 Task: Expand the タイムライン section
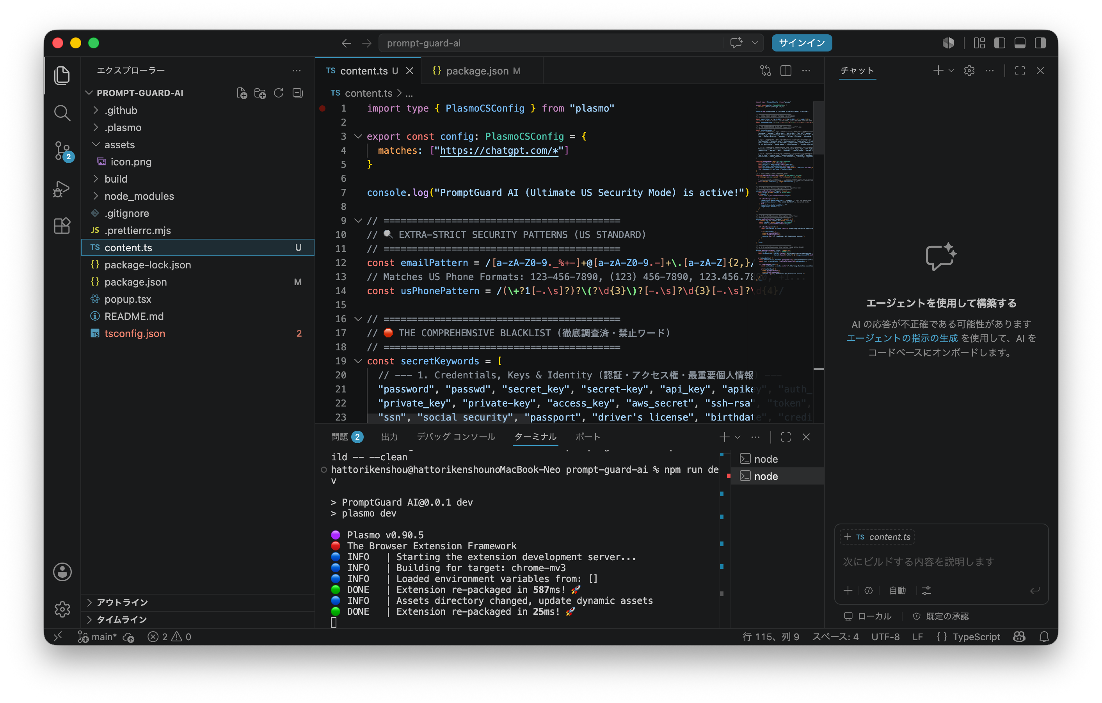tap(198, 620)
